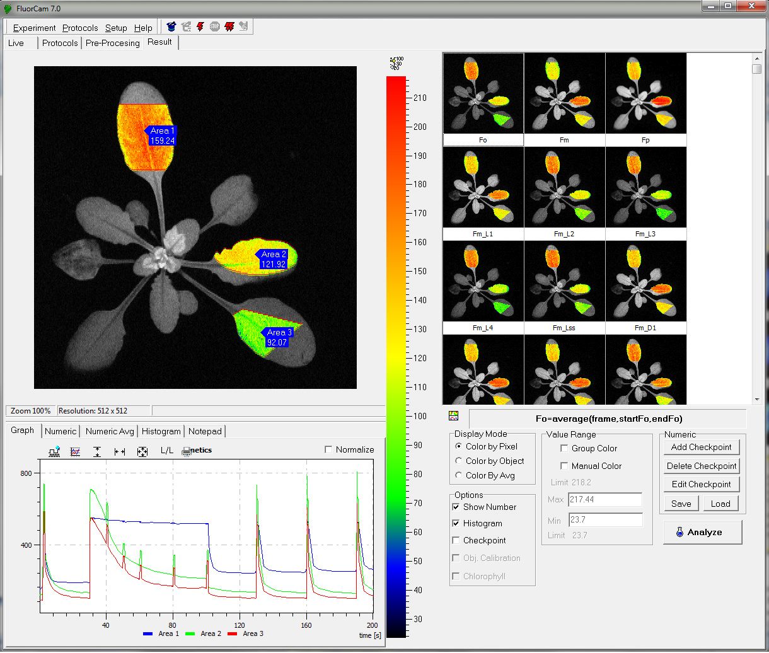Uncheck the Show Number option
The width and height of the screenshot is (769, 653).
(456, 507)
